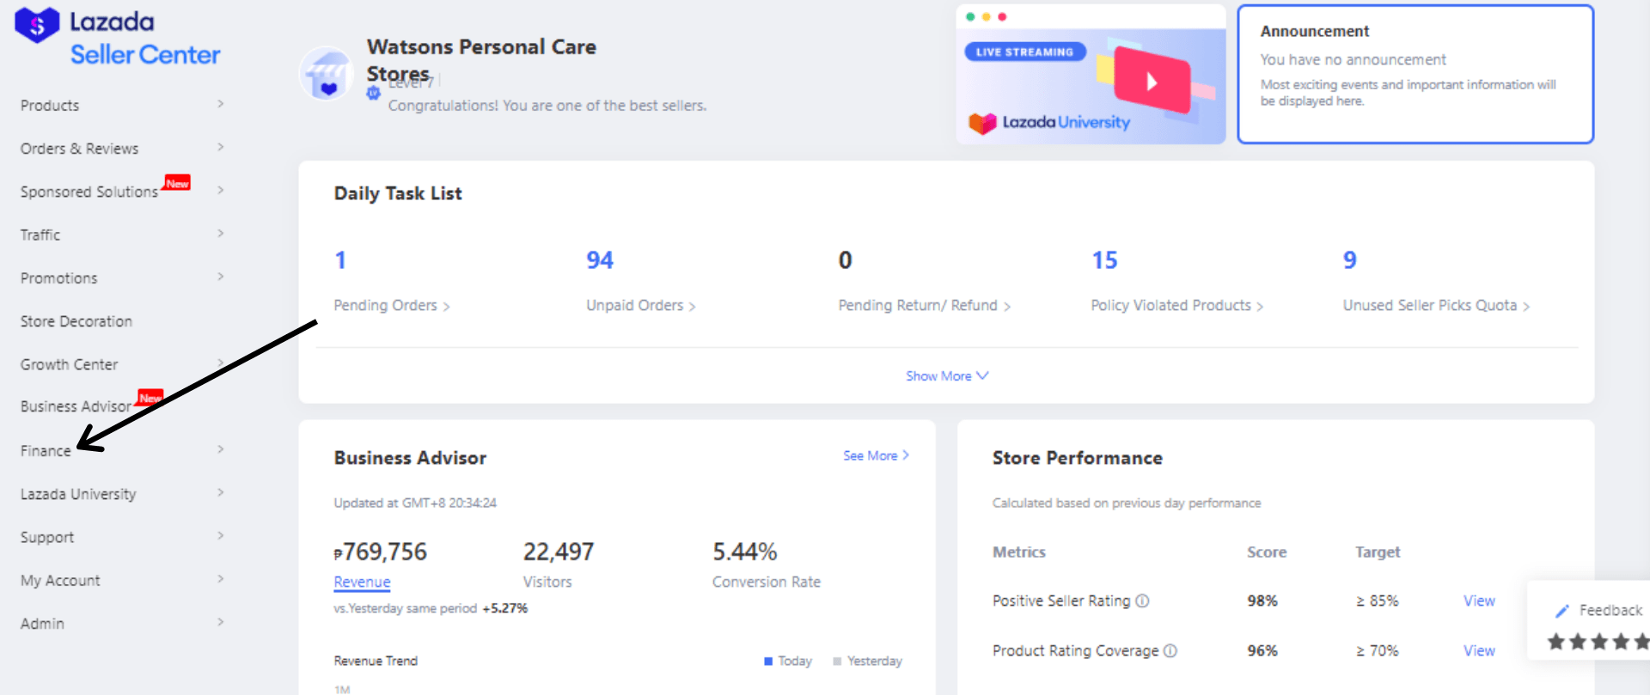The height and width of the screenshot is (695, 1650).
Task: Expand the Sponsored Solutions chevron
Action: point(221,190)
